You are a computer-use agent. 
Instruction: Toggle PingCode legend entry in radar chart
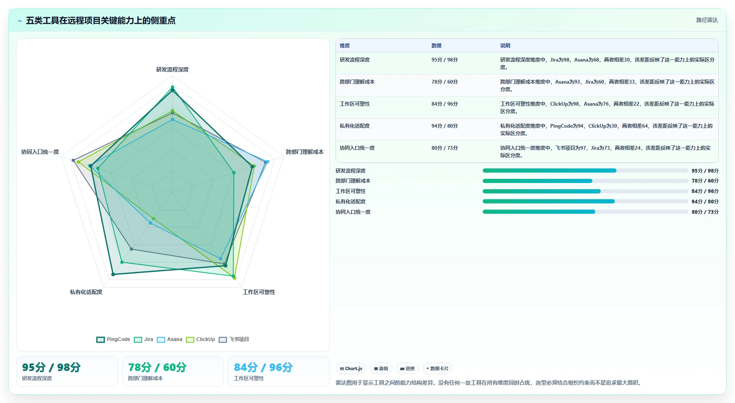point(113,339)
